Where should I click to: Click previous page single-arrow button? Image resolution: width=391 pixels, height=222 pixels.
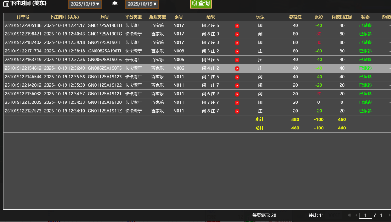pos(356,215)
